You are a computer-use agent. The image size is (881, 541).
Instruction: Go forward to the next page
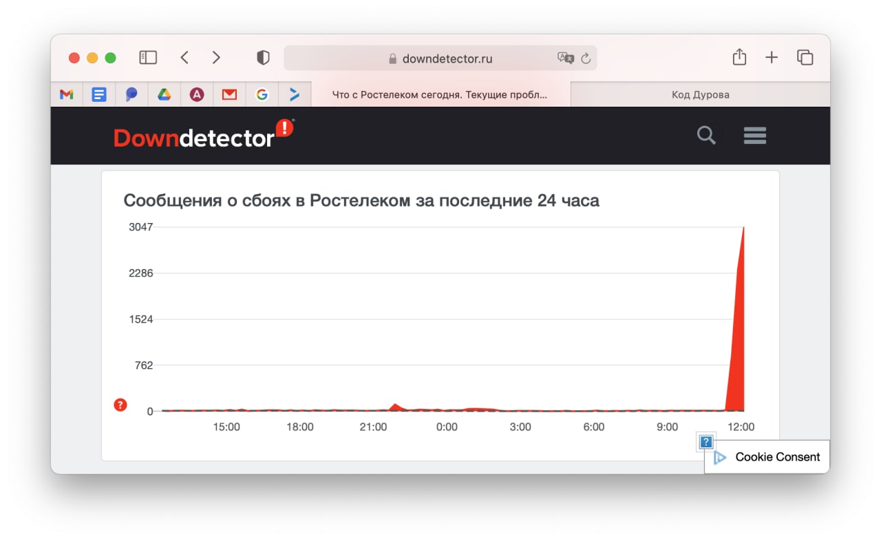pyautogui.click(x=216, y=58)
